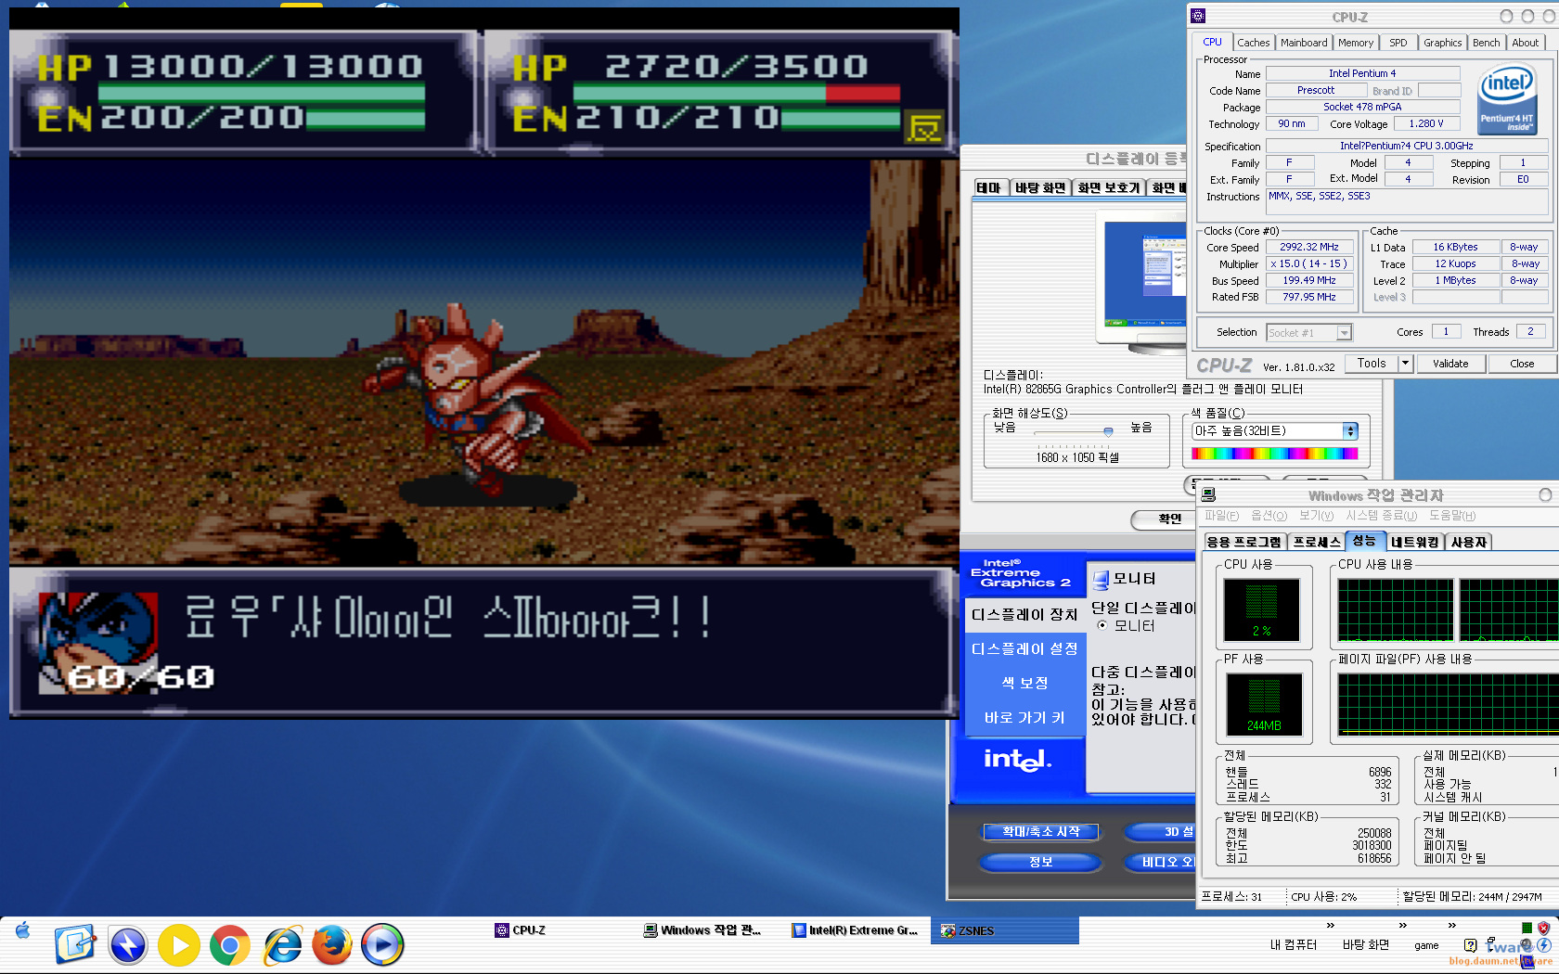Expand the 내 컴퓨터 toolbar chevron
The image size is (1559, 974).
[x=1330, y=926]
